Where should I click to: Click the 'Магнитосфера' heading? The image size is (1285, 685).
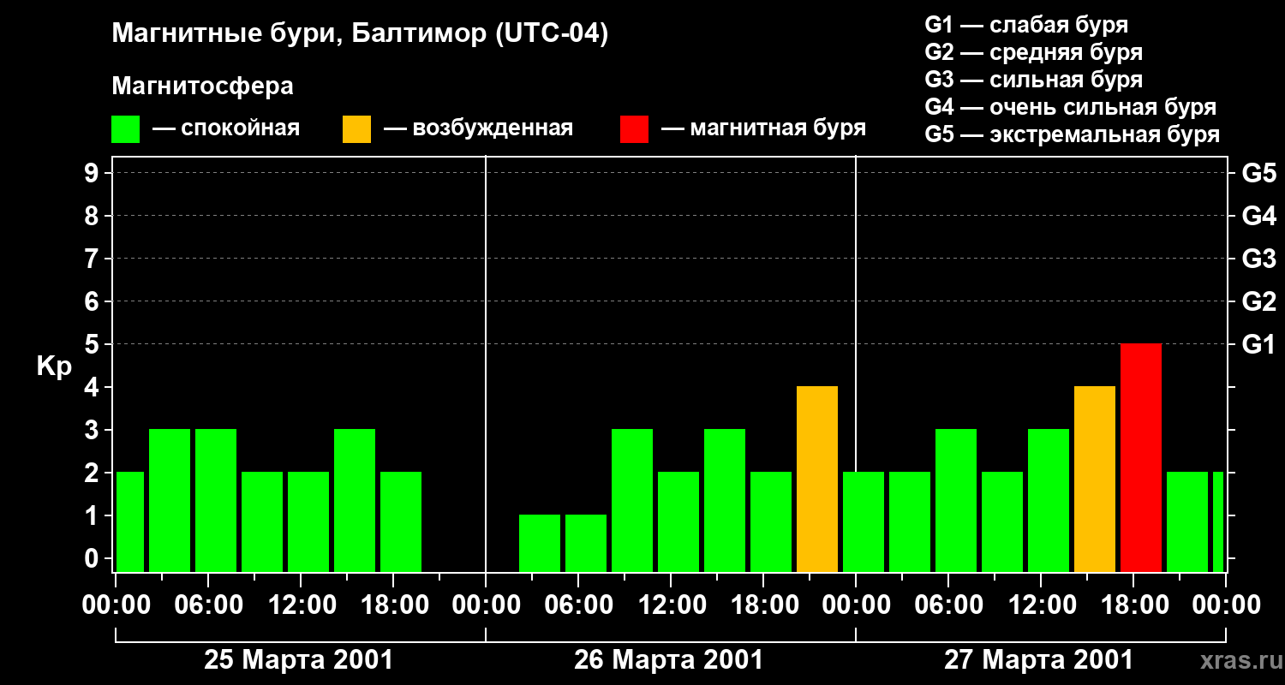pyautogui.click(x=202, y=86)
